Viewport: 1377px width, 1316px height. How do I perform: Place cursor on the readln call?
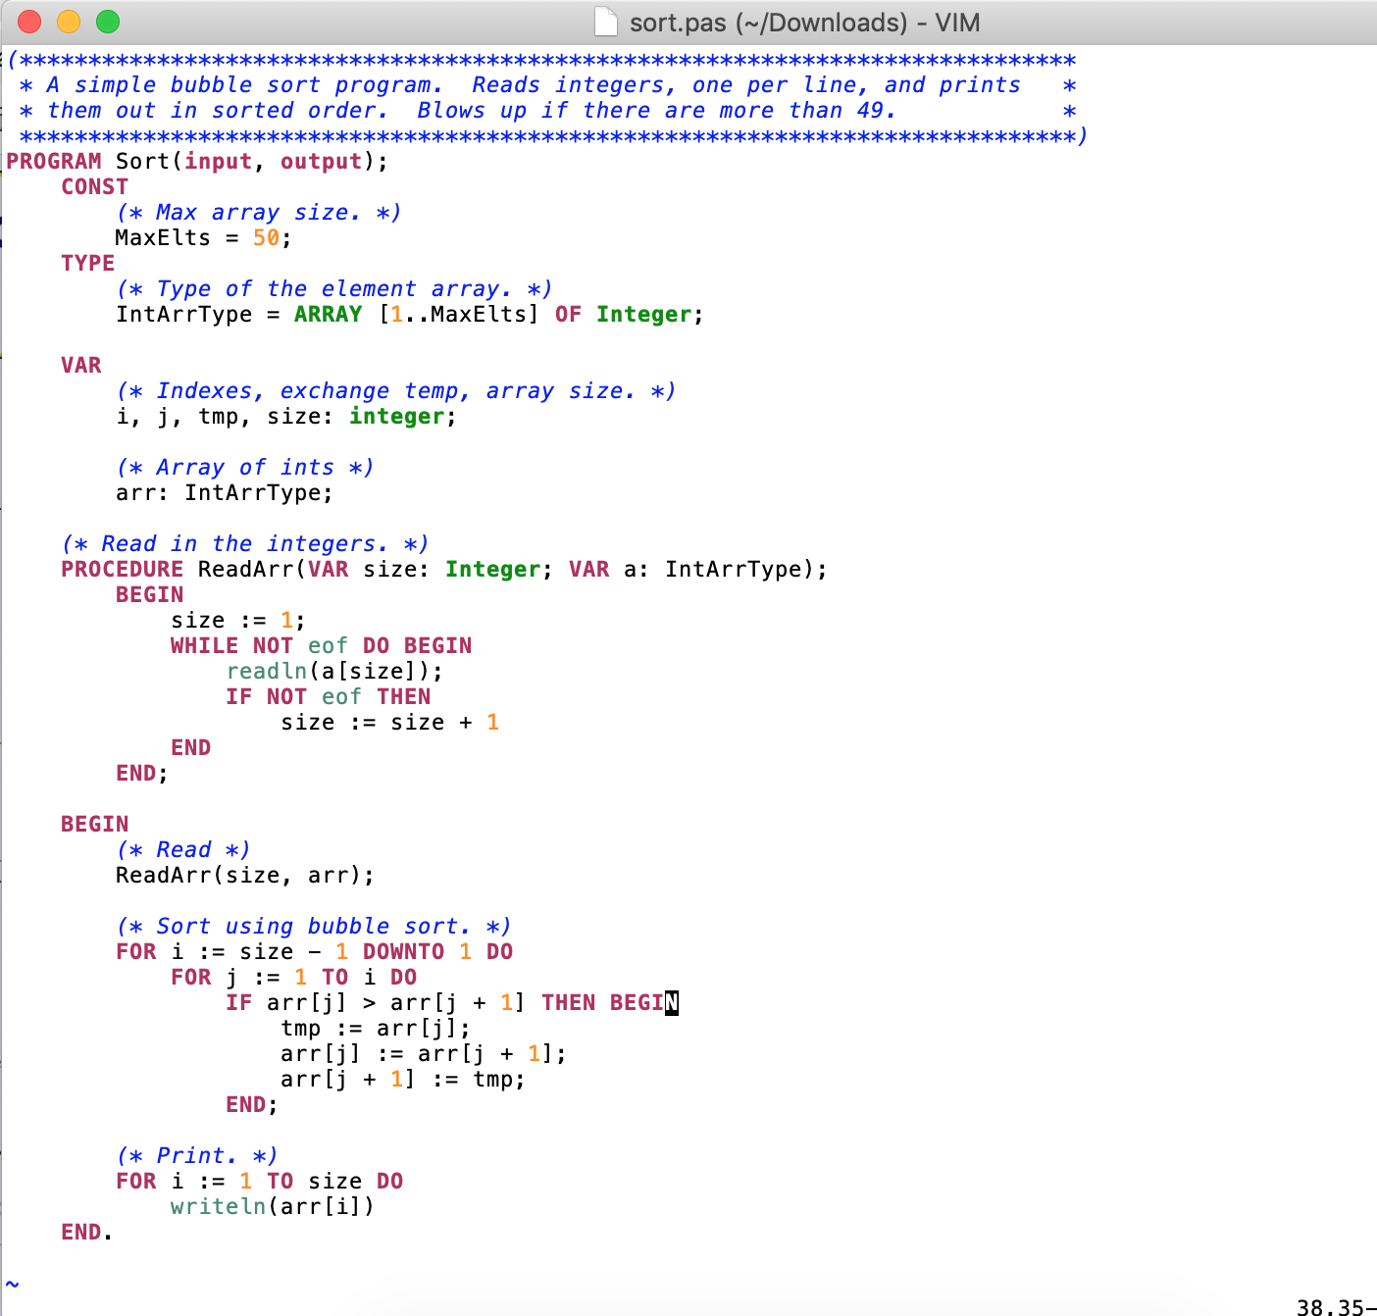pos(267,672)
